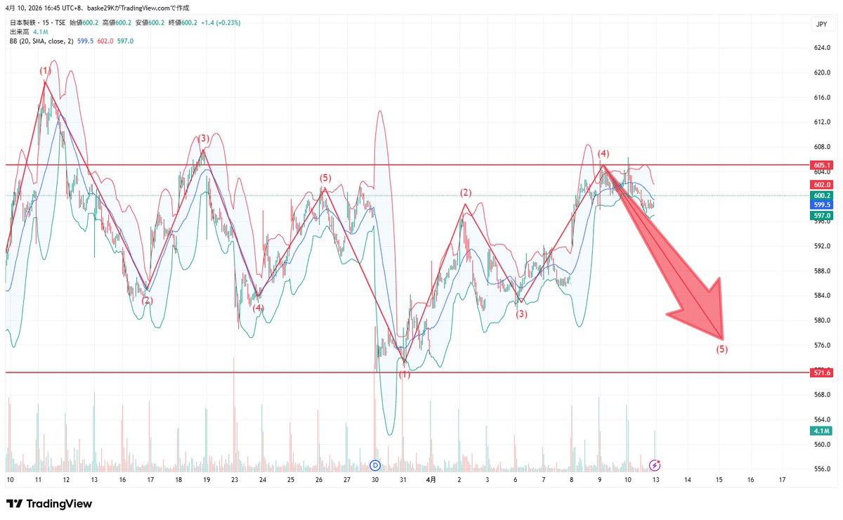Click the 560.0 price scale label
The height and width of the screenshot is (520, 843).
pyautogui.click(x=823, y=444)
